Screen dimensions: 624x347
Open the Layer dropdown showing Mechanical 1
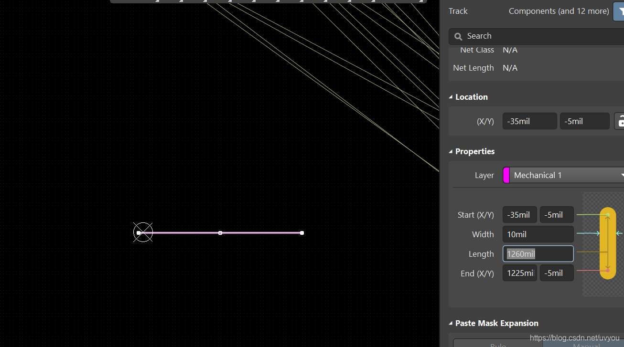pyautogui.click(x=567, y=175)
